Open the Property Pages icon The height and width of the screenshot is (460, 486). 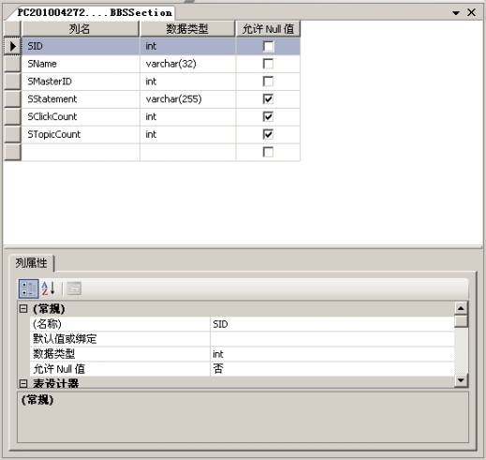coord(74,289)
